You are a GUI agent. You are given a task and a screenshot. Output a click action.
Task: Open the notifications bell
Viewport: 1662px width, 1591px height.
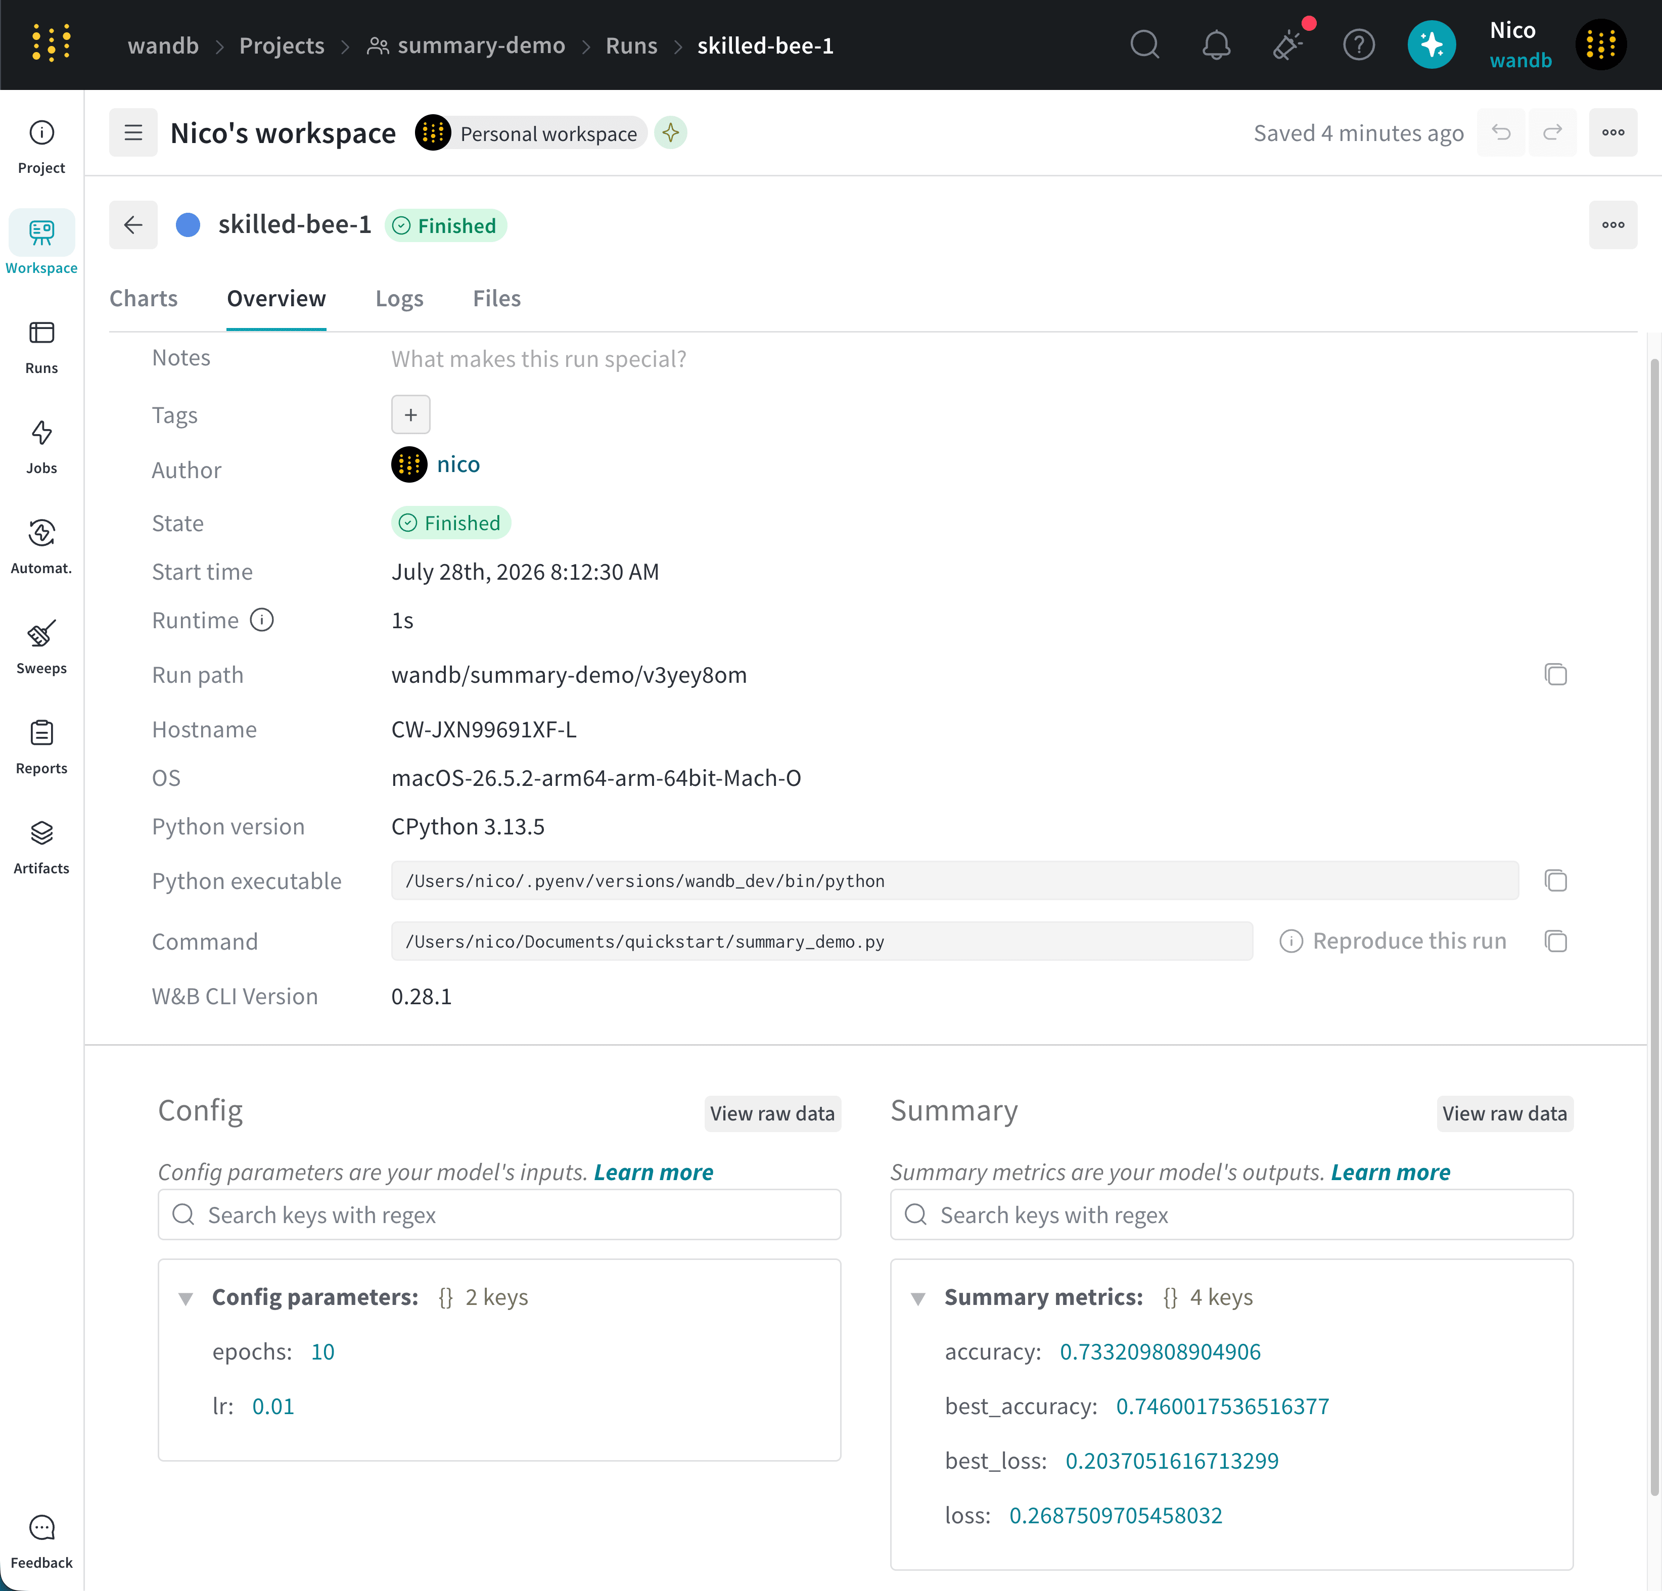click(1216, 44)
